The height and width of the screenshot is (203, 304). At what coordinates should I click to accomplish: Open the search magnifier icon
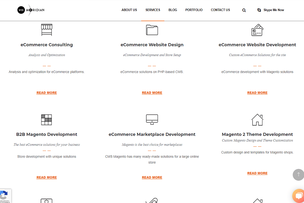[x=244, y=10]
